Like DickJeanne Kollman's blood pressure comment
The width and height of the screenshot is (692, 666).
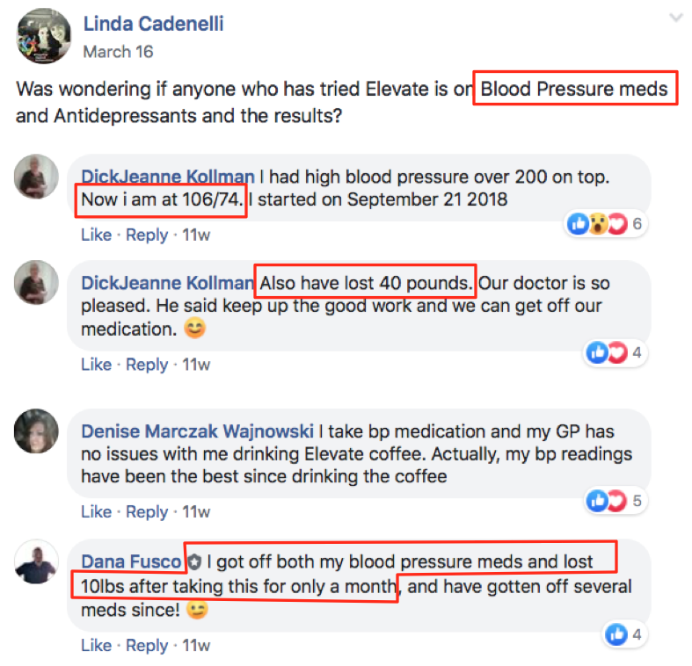point(96,235)
